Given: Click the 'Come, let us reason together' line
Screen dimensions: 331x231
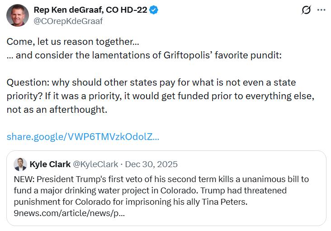Looking at the screenshot, I should 72,42.
